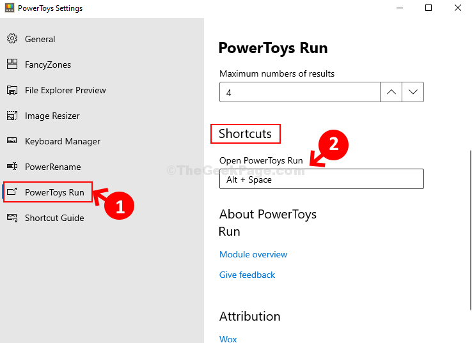Screen dimensions: 472x343
Task: Click the PowerToys app logo in the title bar
Action: (x=10, y=8)
